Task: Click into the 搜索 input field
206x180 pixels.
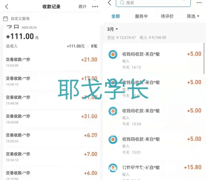Action: tap(153, 3)
